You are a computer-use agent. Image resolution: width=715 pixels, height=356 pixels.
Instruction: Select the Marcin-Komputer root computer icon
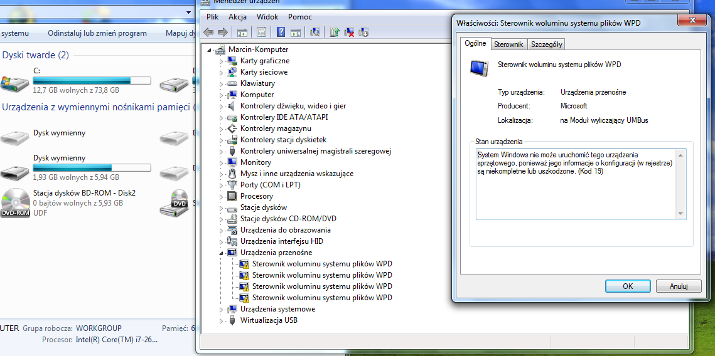point(220,49)
